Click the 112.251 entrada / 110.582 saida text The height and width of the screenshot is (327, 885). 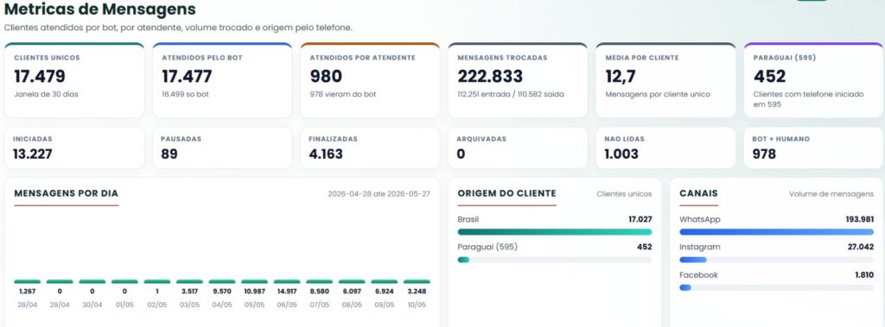click(x=510, y=94)
